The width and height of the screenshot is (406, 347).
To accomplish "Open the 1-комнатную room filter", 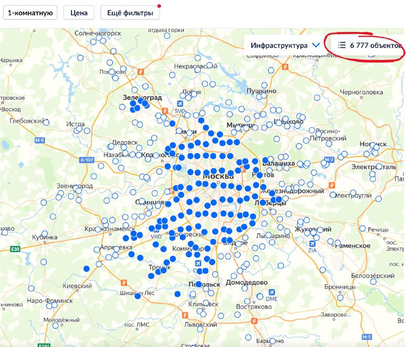I will pyautogui.click(x=30, y=13).
